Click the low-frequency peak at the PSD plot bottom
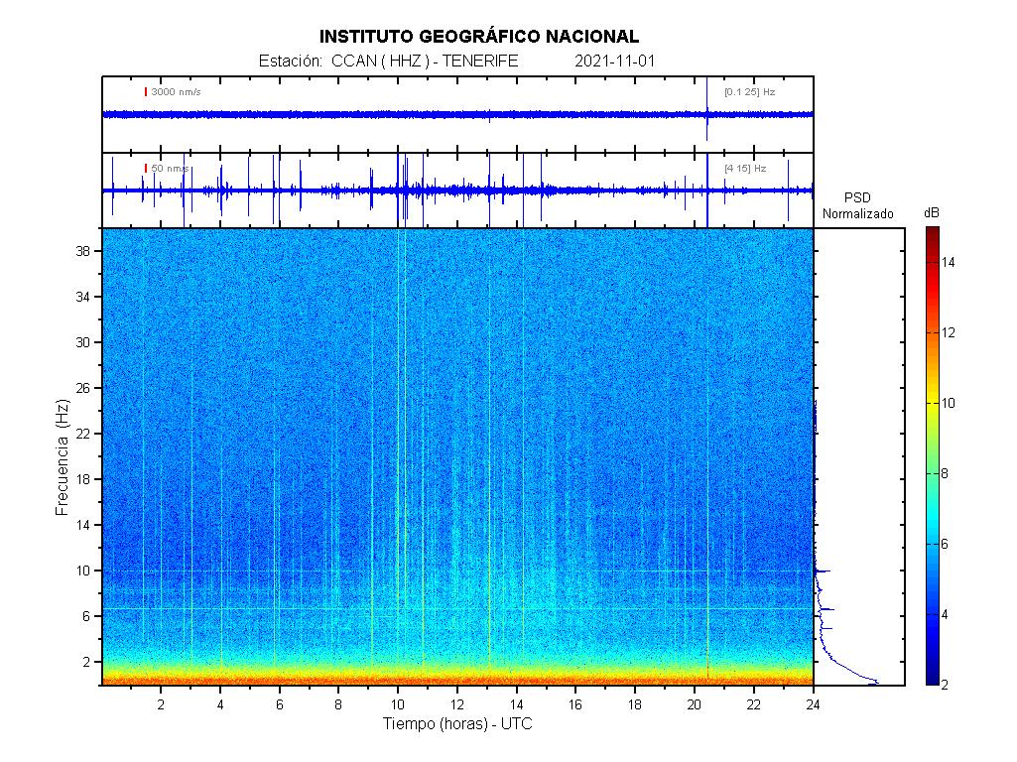The image size is (1017, 762). click(872, 682)
